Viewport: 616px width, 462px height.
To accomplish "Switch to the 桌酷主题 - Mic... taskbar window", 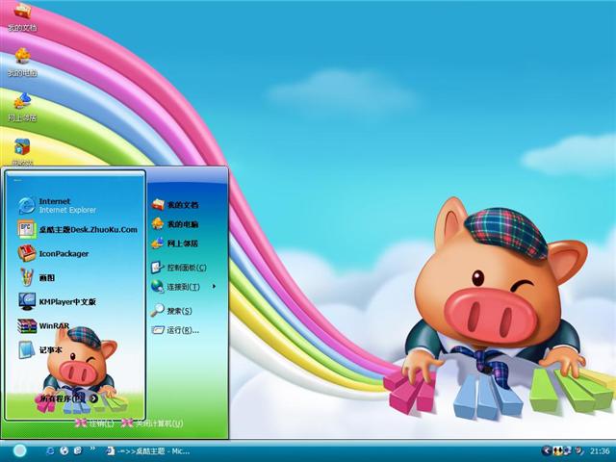I will coord(148,451).
